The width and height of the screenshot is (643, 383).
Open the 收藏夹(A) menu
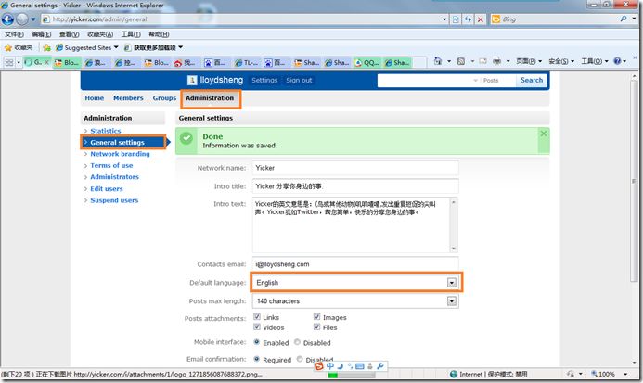(100, 34)
